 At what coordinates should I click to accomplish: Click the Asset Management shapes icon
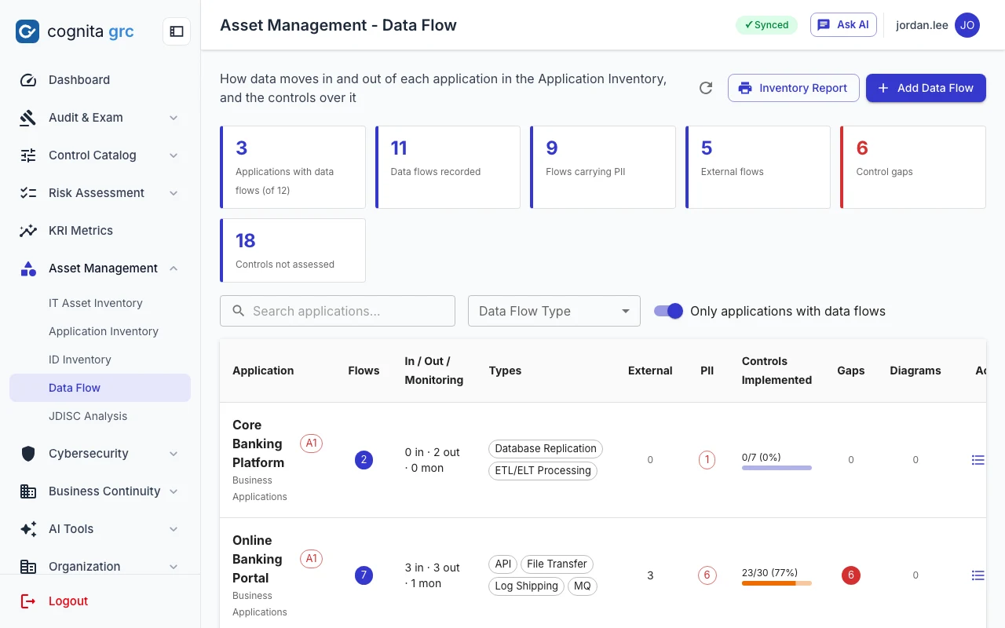pos(28,268)
